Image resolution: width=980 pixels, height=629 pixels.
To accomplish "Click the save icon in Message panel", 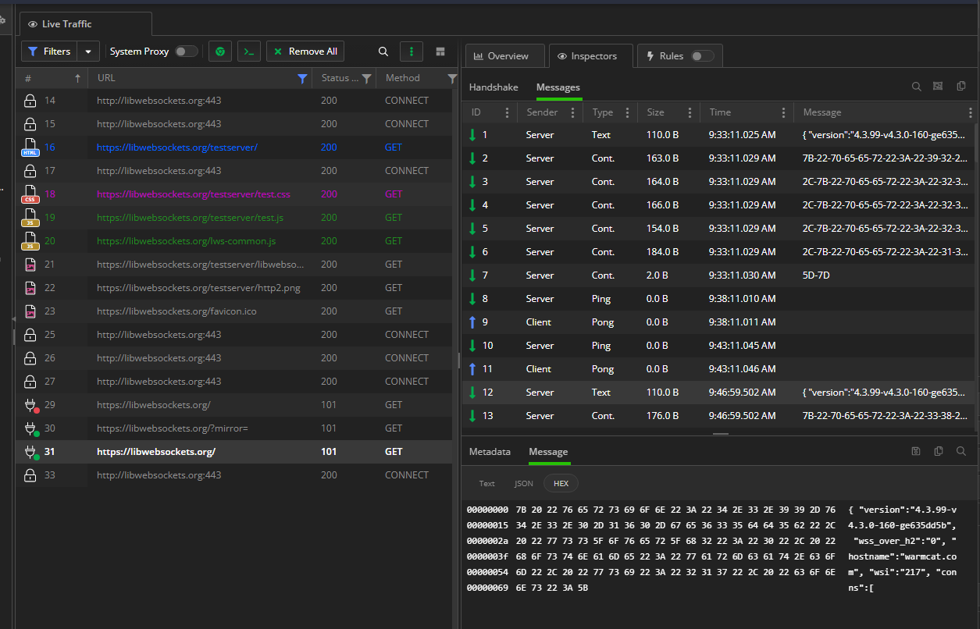I will (916, 451).
